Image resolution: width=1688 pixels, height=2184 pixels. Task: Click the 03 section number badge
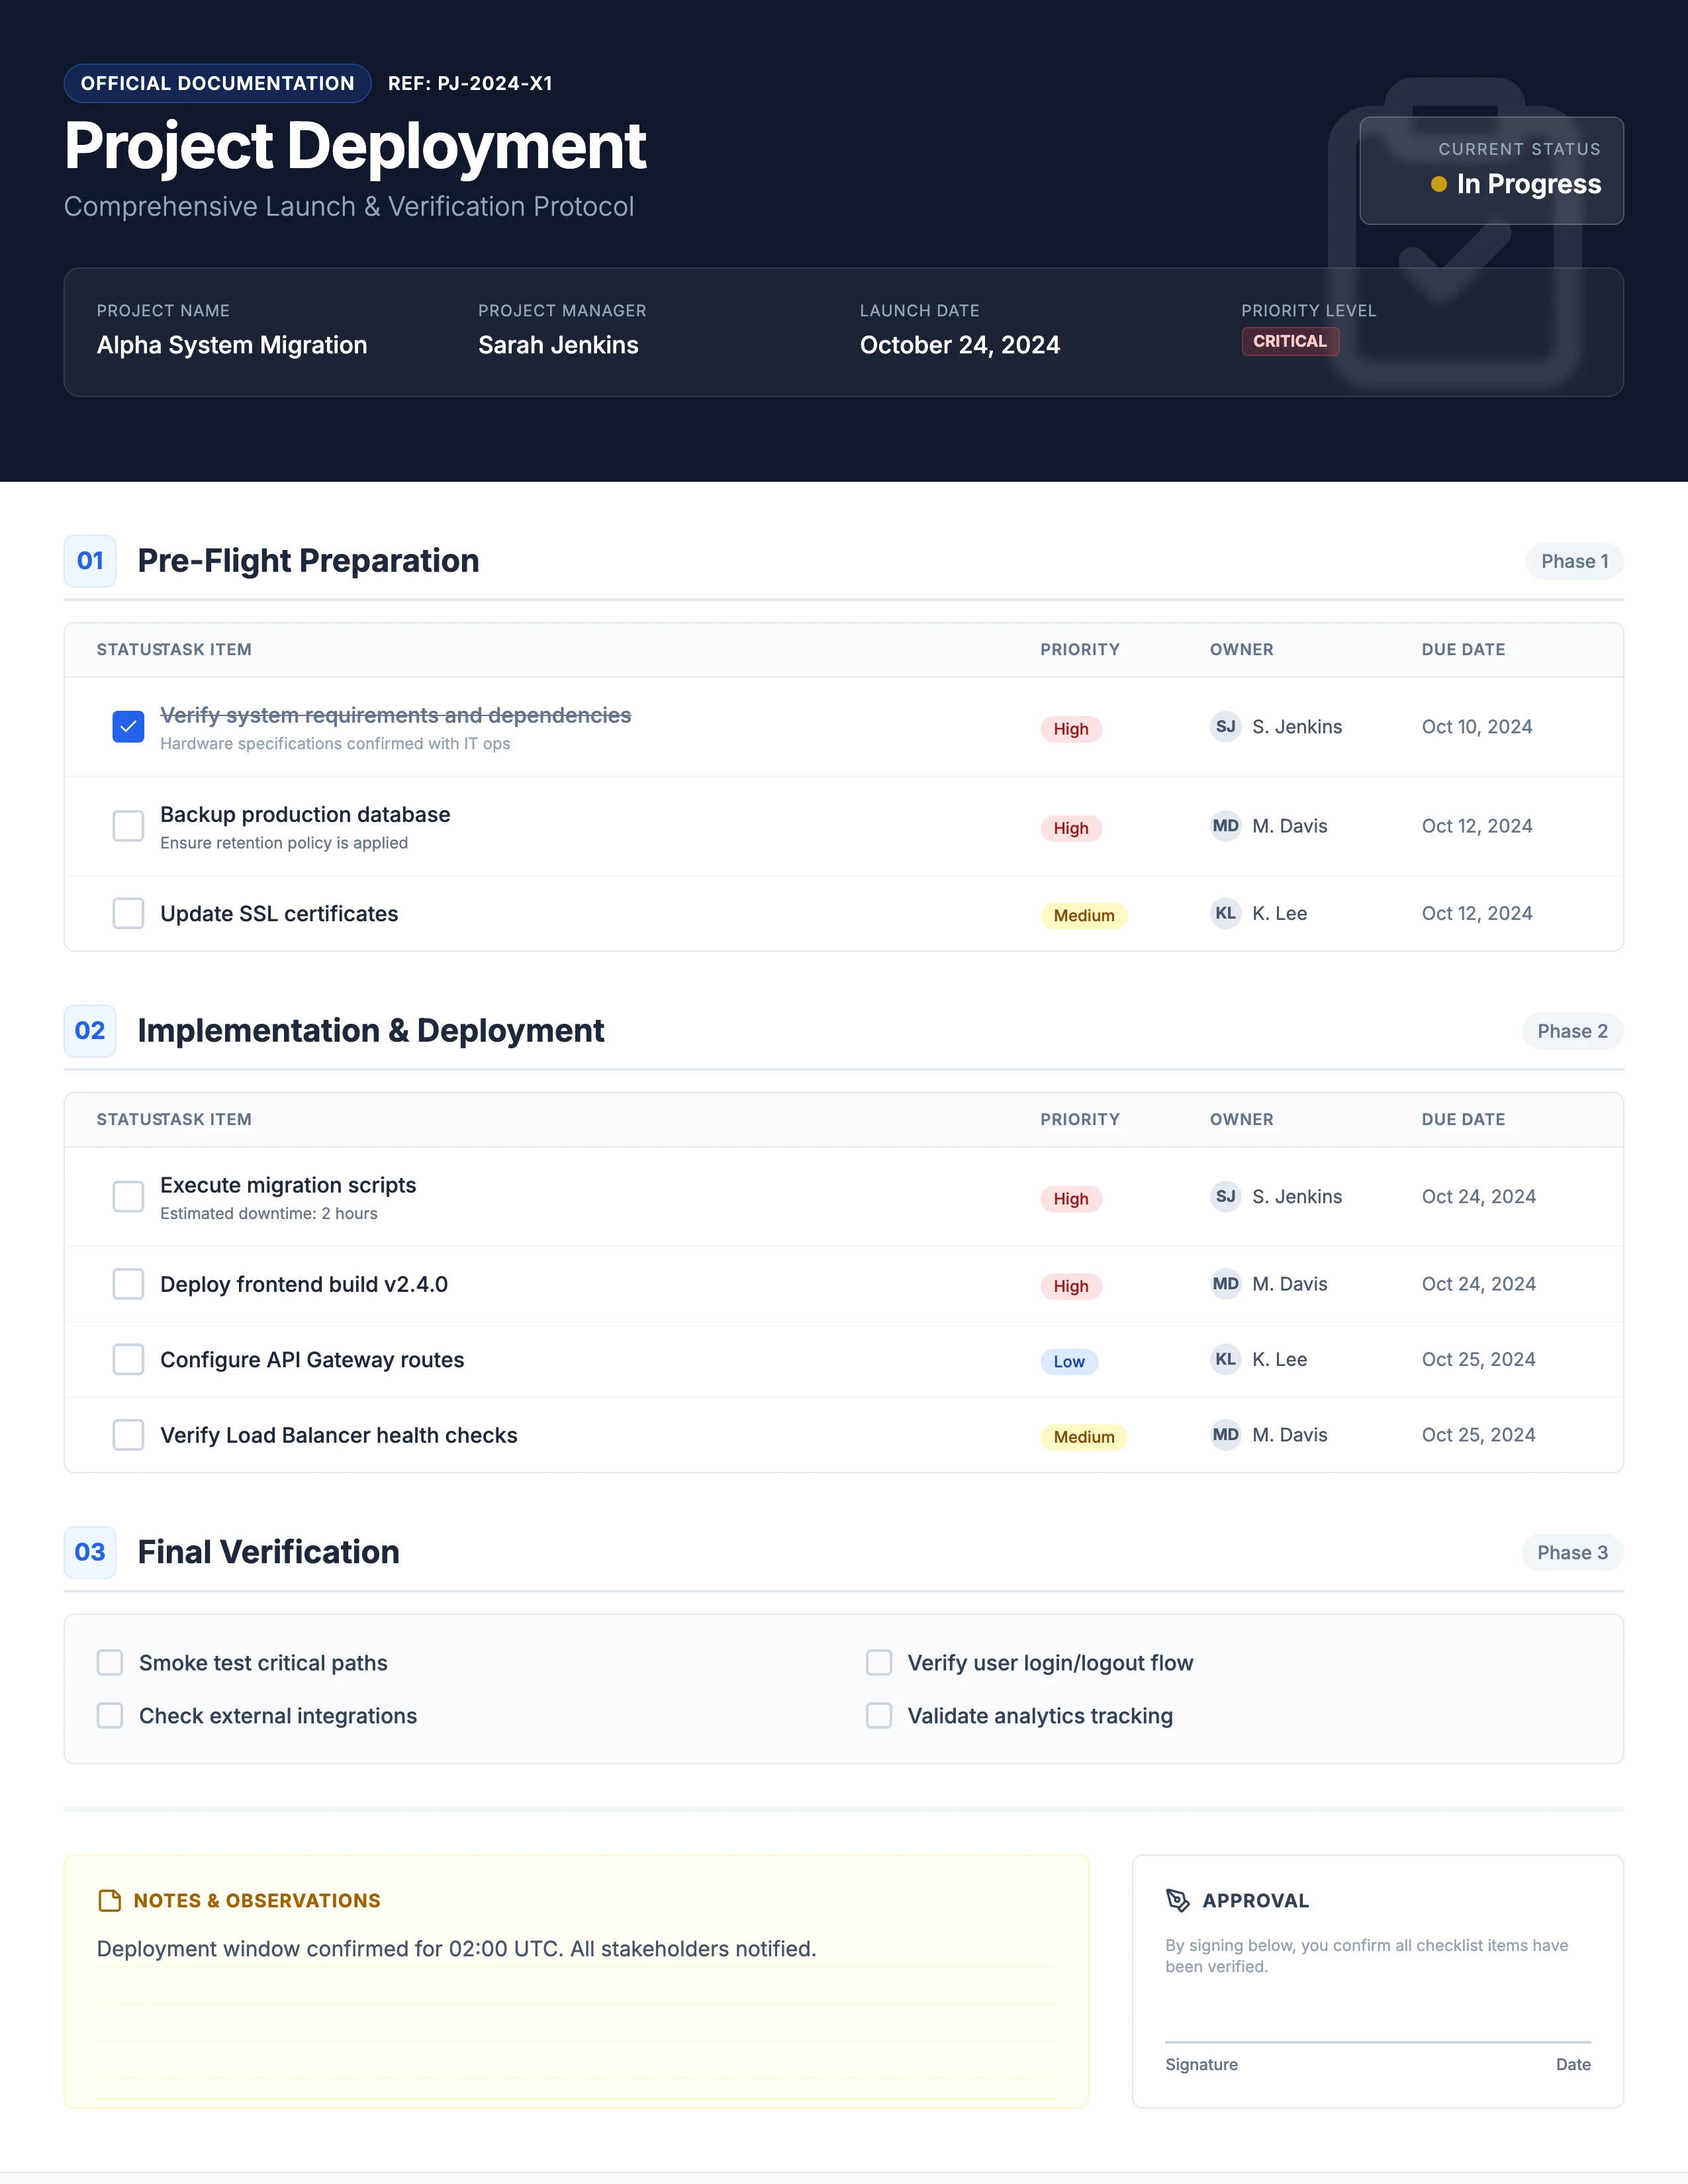click(90, 1553)
